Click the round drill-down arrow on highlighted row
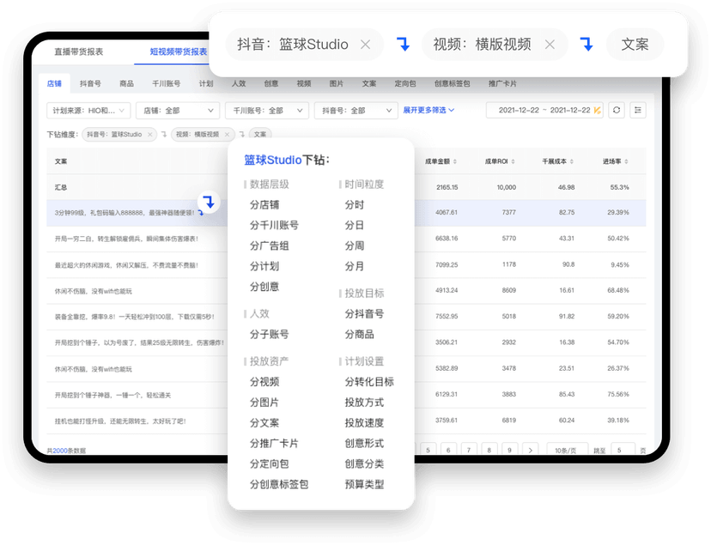 coord(209,202)
